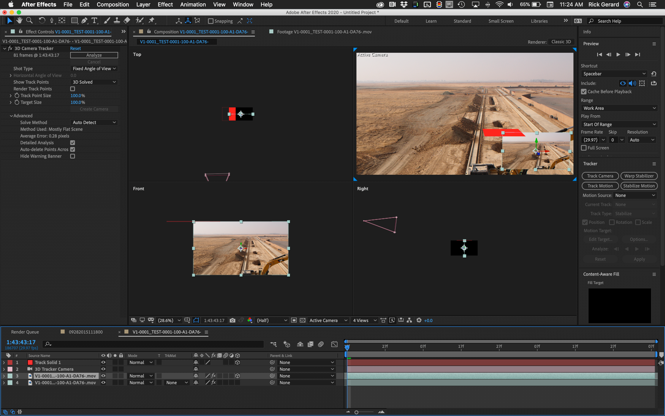Select the Roto Brush tool
Screen dimensions: 665x416
139,21
